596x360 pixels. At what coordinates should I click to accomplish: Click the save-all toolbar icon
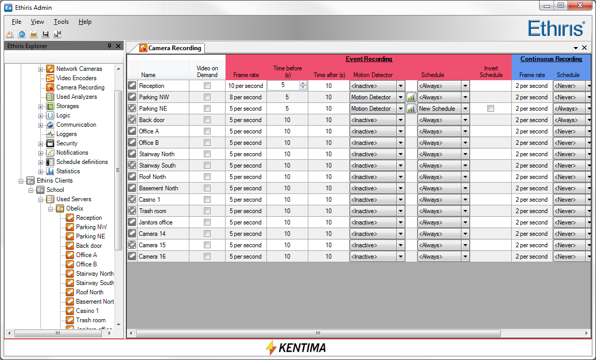(x=57, y=34)
